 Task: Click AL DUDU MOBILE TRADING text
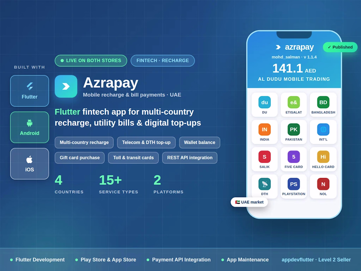click(x=294, y=79)
